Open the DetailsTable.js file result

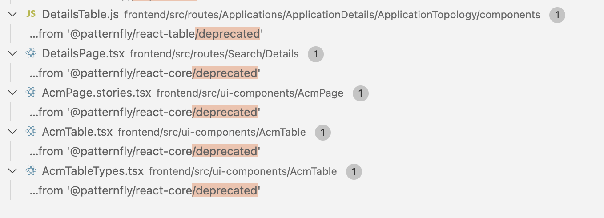click(80, 15)
